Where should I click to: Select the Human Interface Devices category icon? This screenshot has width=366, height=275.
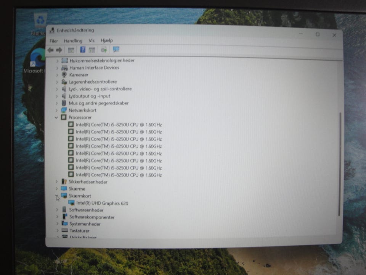(x=64, y=68)
